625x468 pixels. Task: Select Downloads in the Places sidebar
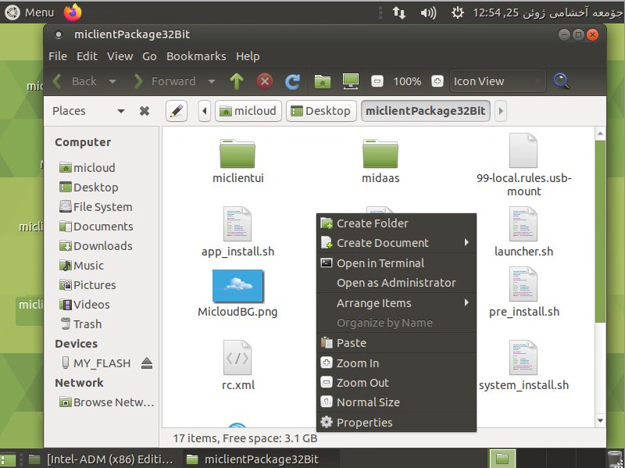click(102, 246)
